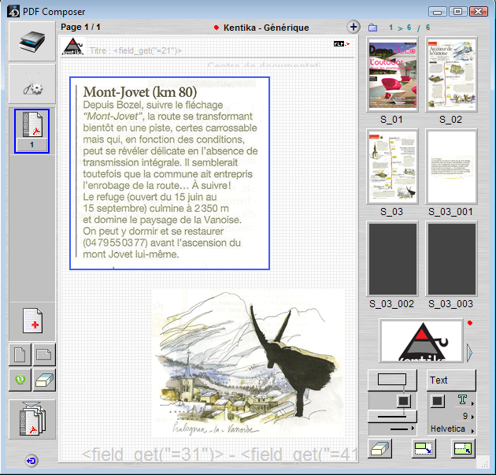496x475 pixels.
Task: Select the S_03_003 dark thumbnail
Action: click(x=451, y=258)
